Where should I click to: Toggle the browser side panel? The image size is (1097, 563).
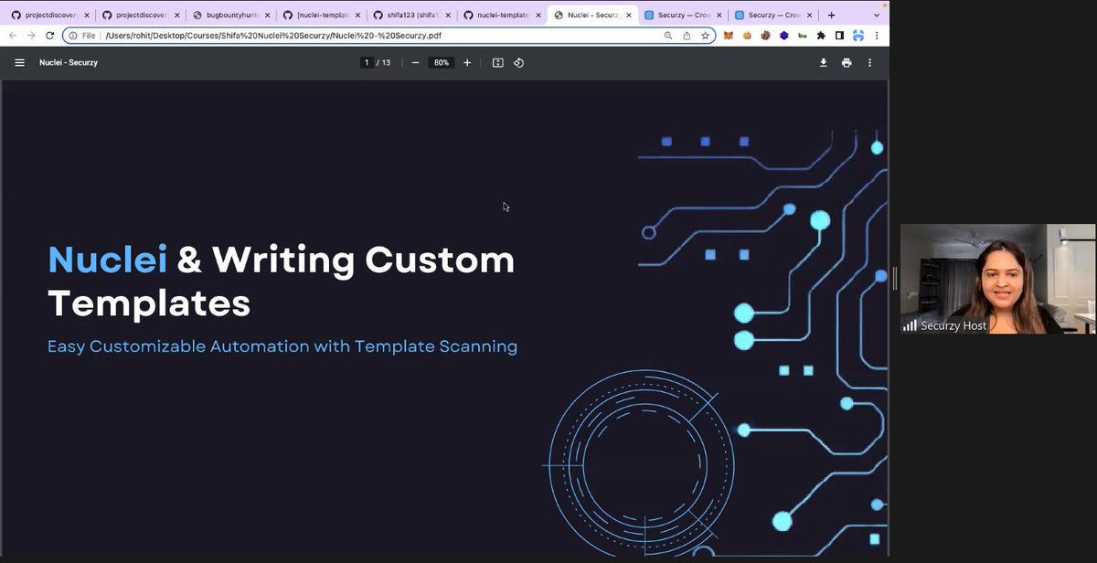click(x=839, y=36)
